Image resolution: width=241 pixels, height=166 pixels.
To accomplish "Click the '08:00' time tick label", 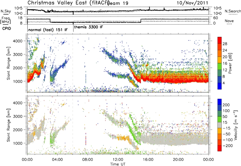I will tap(88, 160).
